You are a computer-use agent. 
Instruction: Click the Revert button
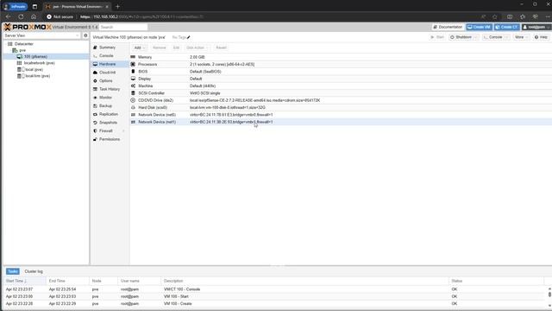[221, 48]
